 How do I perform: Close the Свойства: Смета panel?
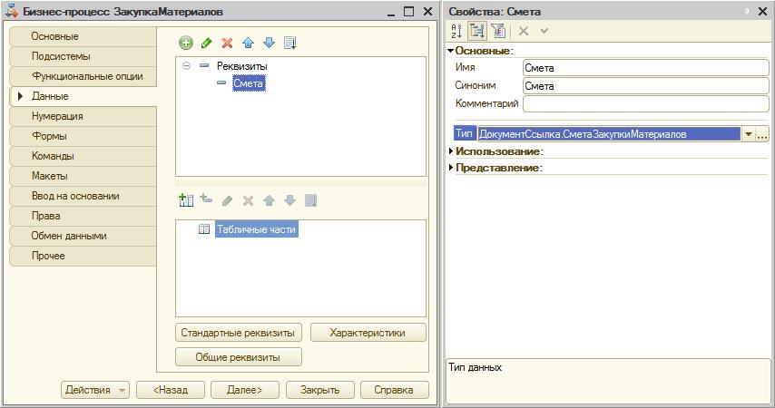tap(762, 12)
